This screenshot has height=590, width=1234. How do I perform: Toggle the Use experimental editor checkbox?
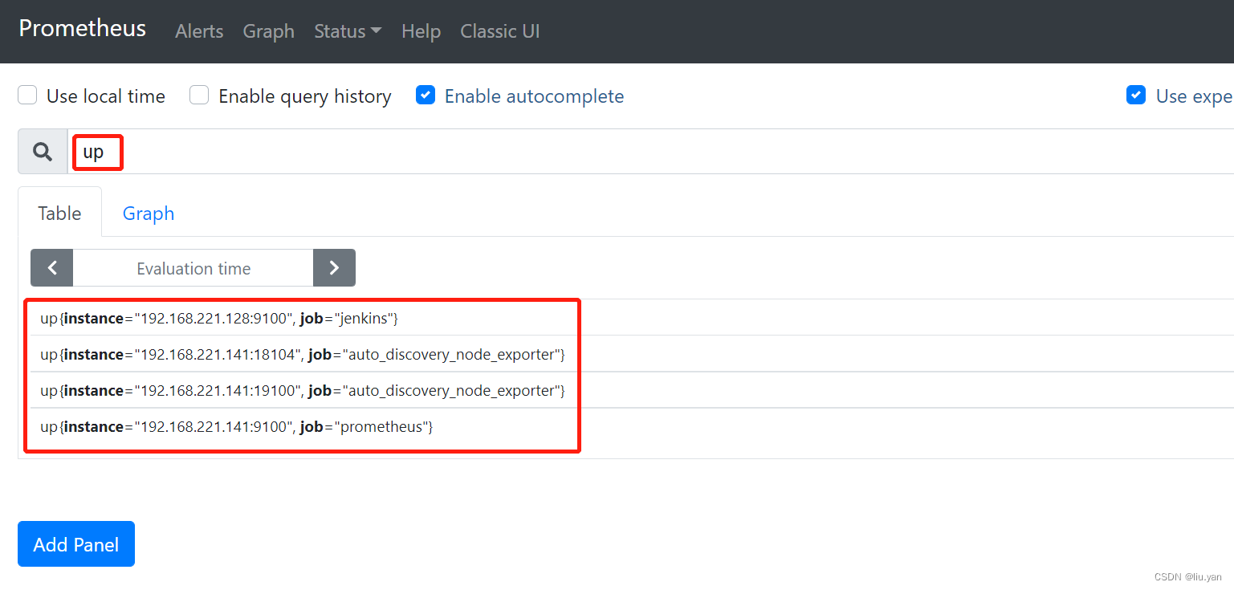click(x=1136, y=96)
